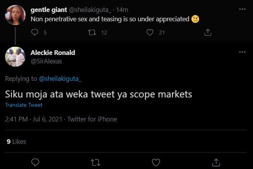Open gentle giant's profile picture

(x=15, y=14)
